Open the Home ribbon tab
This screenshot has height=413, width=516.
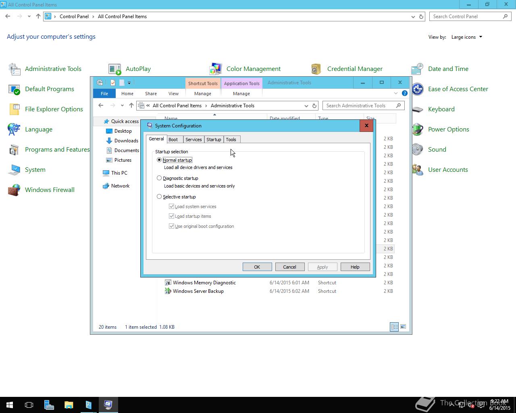(x=127, y=93)
